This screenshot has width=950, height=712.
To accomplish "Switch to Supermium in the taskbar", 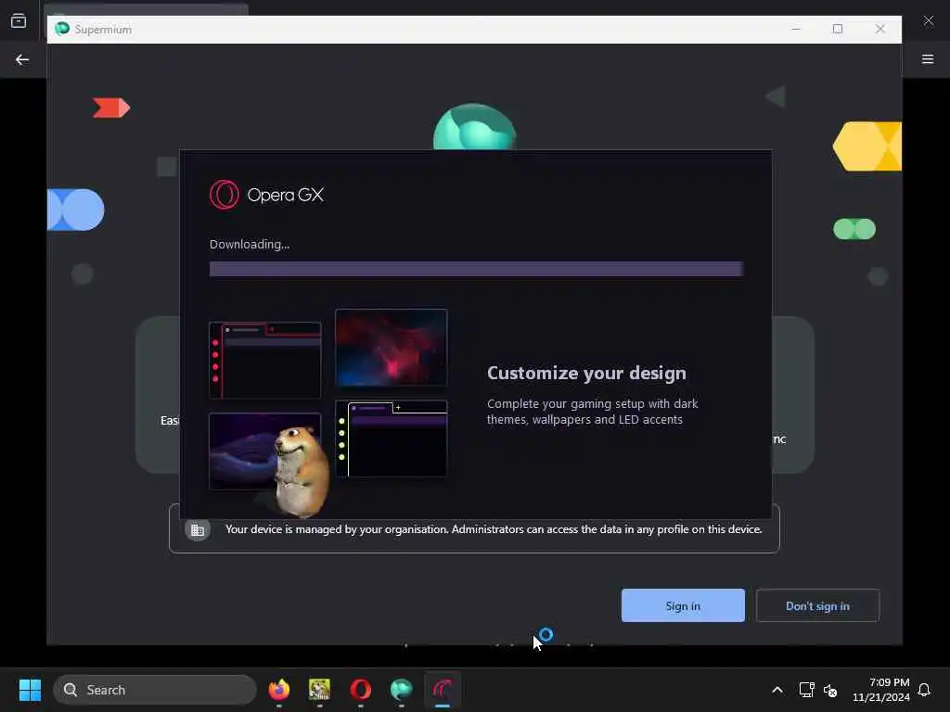I will tap(401, 690).
